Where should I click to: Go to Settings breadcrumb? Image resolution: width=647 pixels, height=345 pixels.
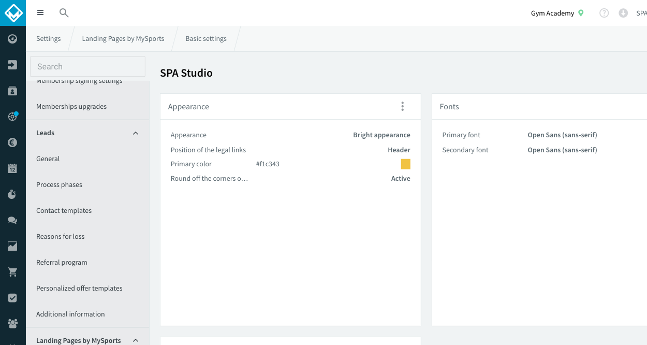[x=49, y=39]
